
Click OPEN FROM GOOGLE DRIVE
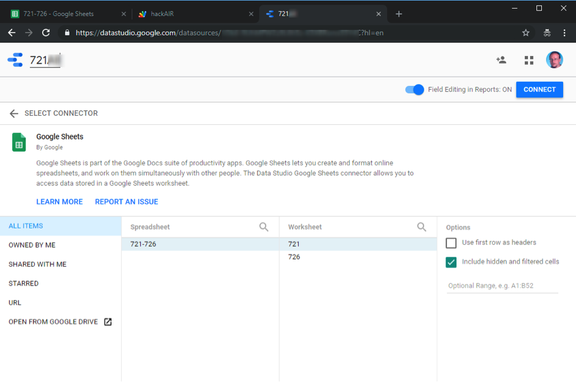pos(53,322)
